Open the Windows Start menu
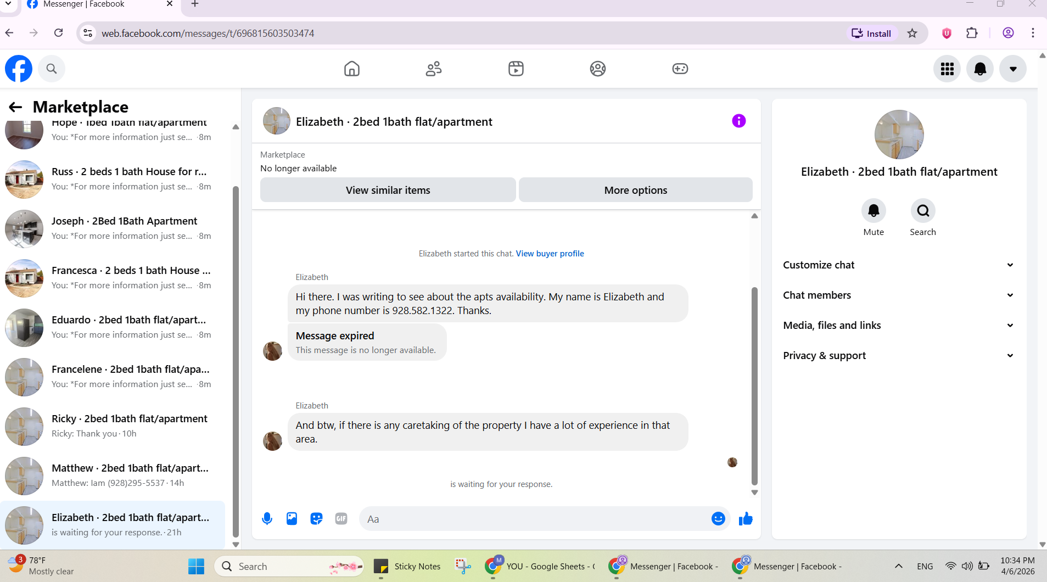Image resolution: width=1047 pixels, height=582 pixels. pyautogui.click(x=196, y=566)
